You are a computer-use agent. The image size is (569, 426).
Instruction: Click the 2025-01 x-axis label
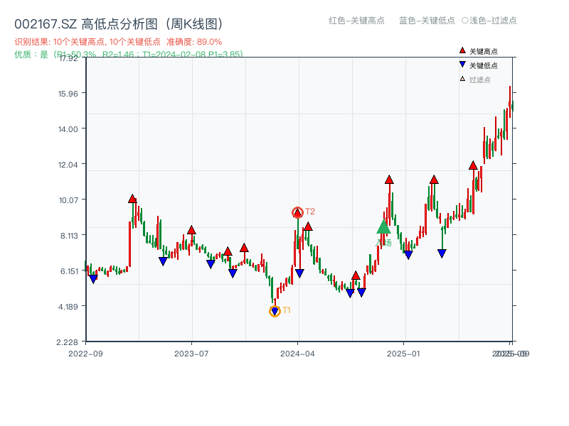(x=403, y=354)
